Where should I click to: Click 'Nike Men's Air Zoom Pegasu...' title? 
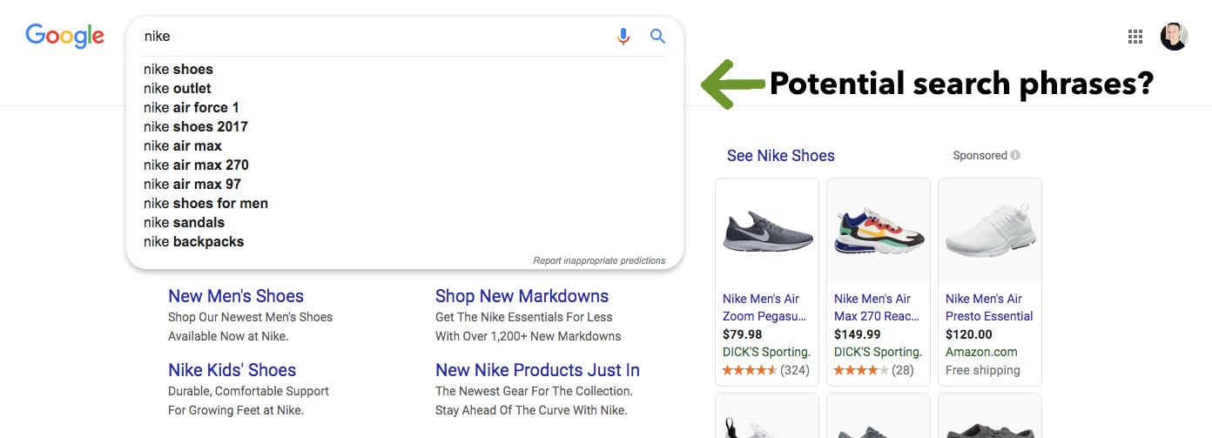(764, 307)
